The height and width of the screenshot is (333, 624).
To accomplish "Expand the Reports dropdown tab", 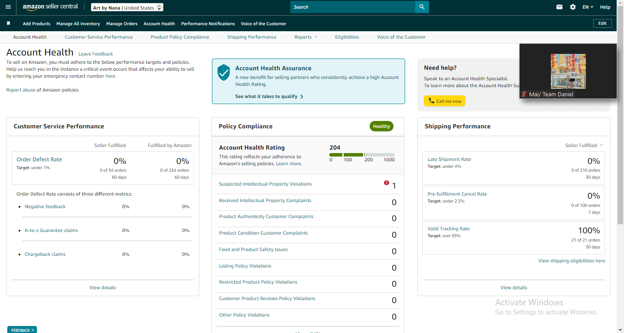I will click(x=306, y=37).
